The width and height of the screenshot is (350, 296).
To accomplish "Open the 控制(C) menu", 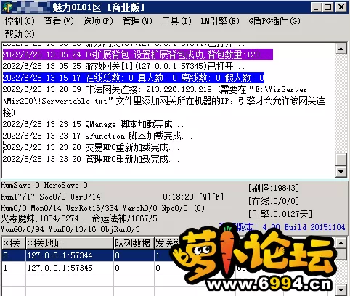I will (20, 21).
